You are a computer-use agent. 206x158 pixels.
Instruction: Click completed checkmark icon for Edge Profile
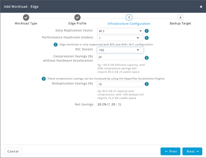tap(78, 18)
